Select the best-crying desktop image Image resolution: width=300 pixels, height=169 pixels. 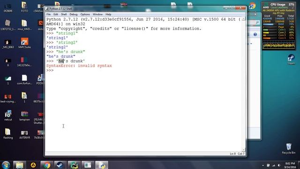[8, 98]
